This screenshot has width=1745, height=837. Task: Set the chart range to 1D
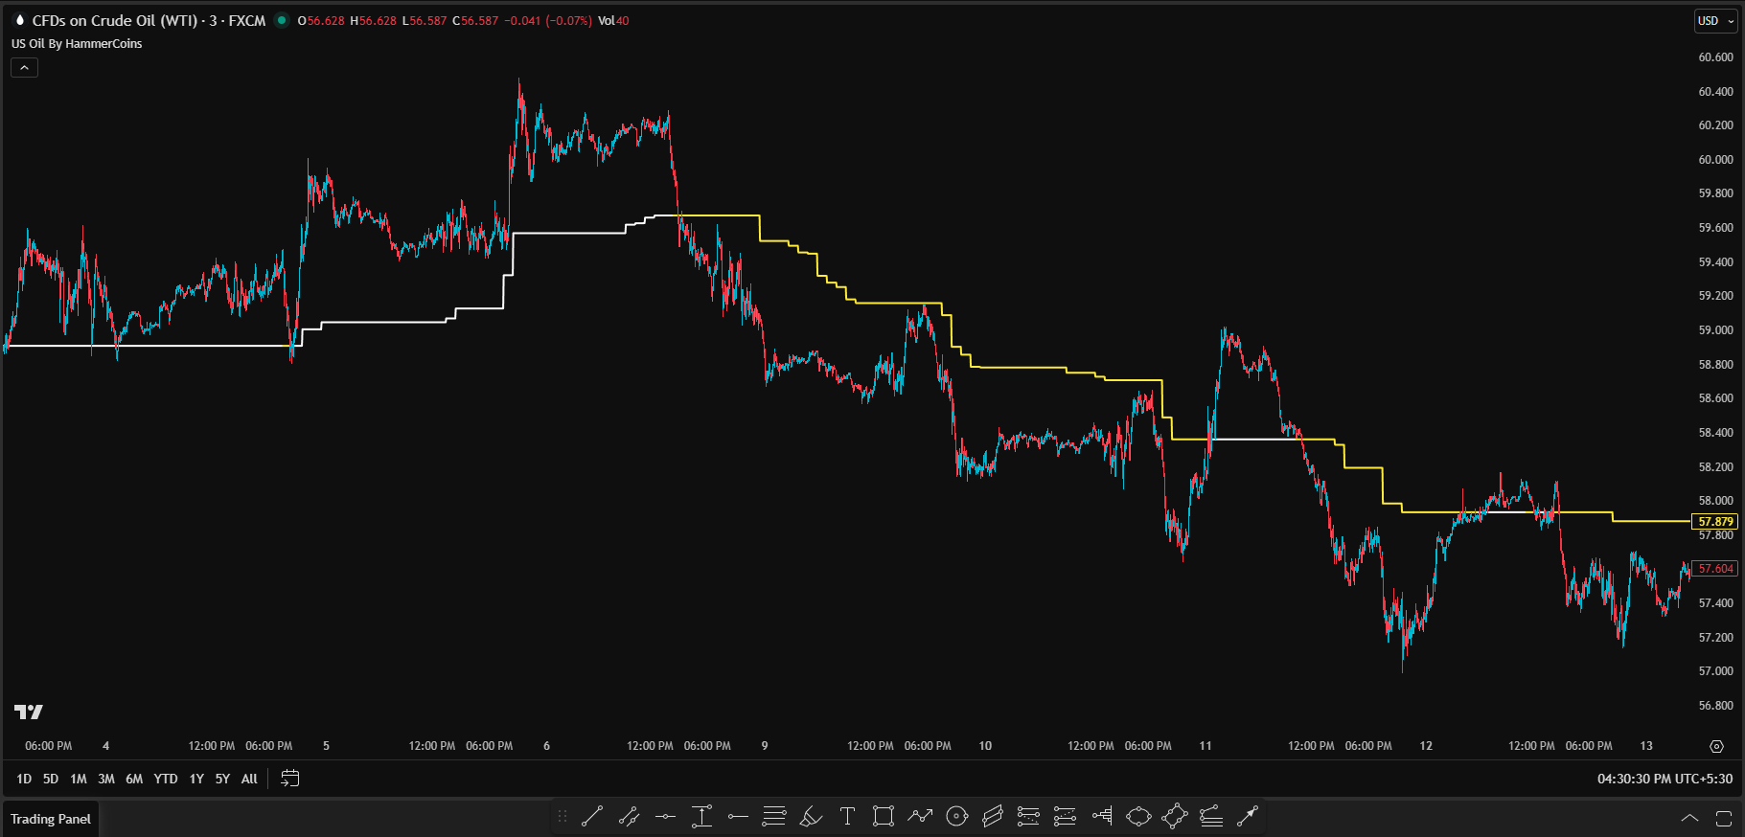coord(24,779)
